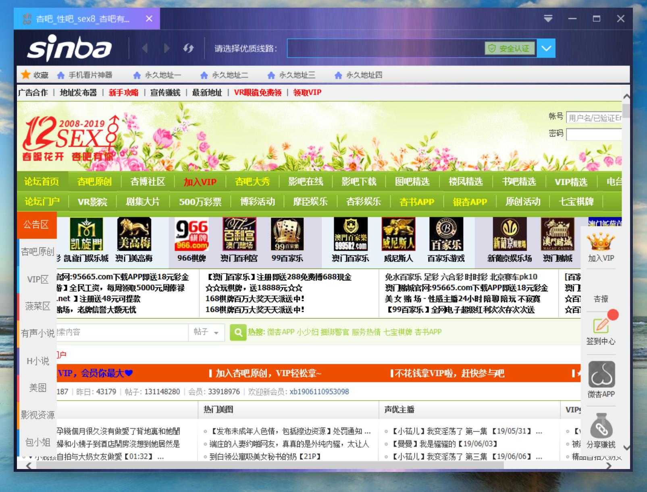
Task: Click the 澳门百家乐 999582 logo icon
Action: [x=350, y=234]
